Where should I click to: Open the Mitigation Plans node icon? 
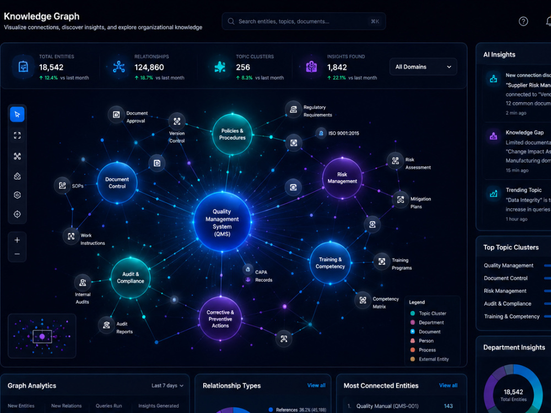pyautogui.click(x=400, y=200)
